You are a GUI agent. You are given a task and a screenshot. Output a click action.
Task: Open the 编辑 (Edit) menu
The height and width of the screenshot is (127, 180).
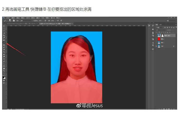pos(13,18)
